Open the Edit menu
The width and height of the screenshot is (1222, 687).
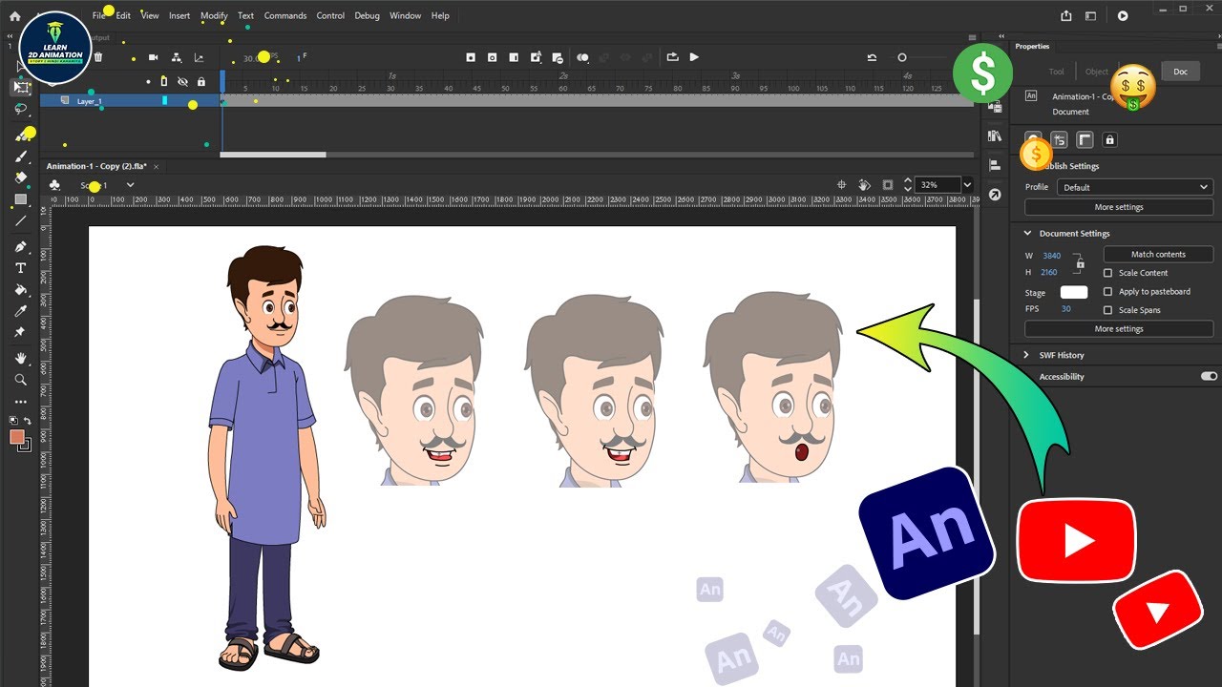(x=124, y=16)
